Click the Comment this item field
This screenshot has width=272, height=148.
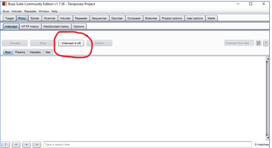[239, 43]
